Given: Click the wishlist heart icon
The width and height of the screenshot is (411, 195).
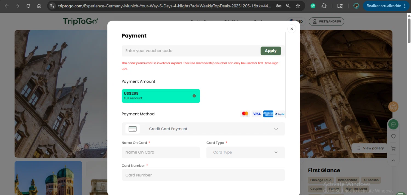Looking at the screenshot, I should click(x=393, y=136).
